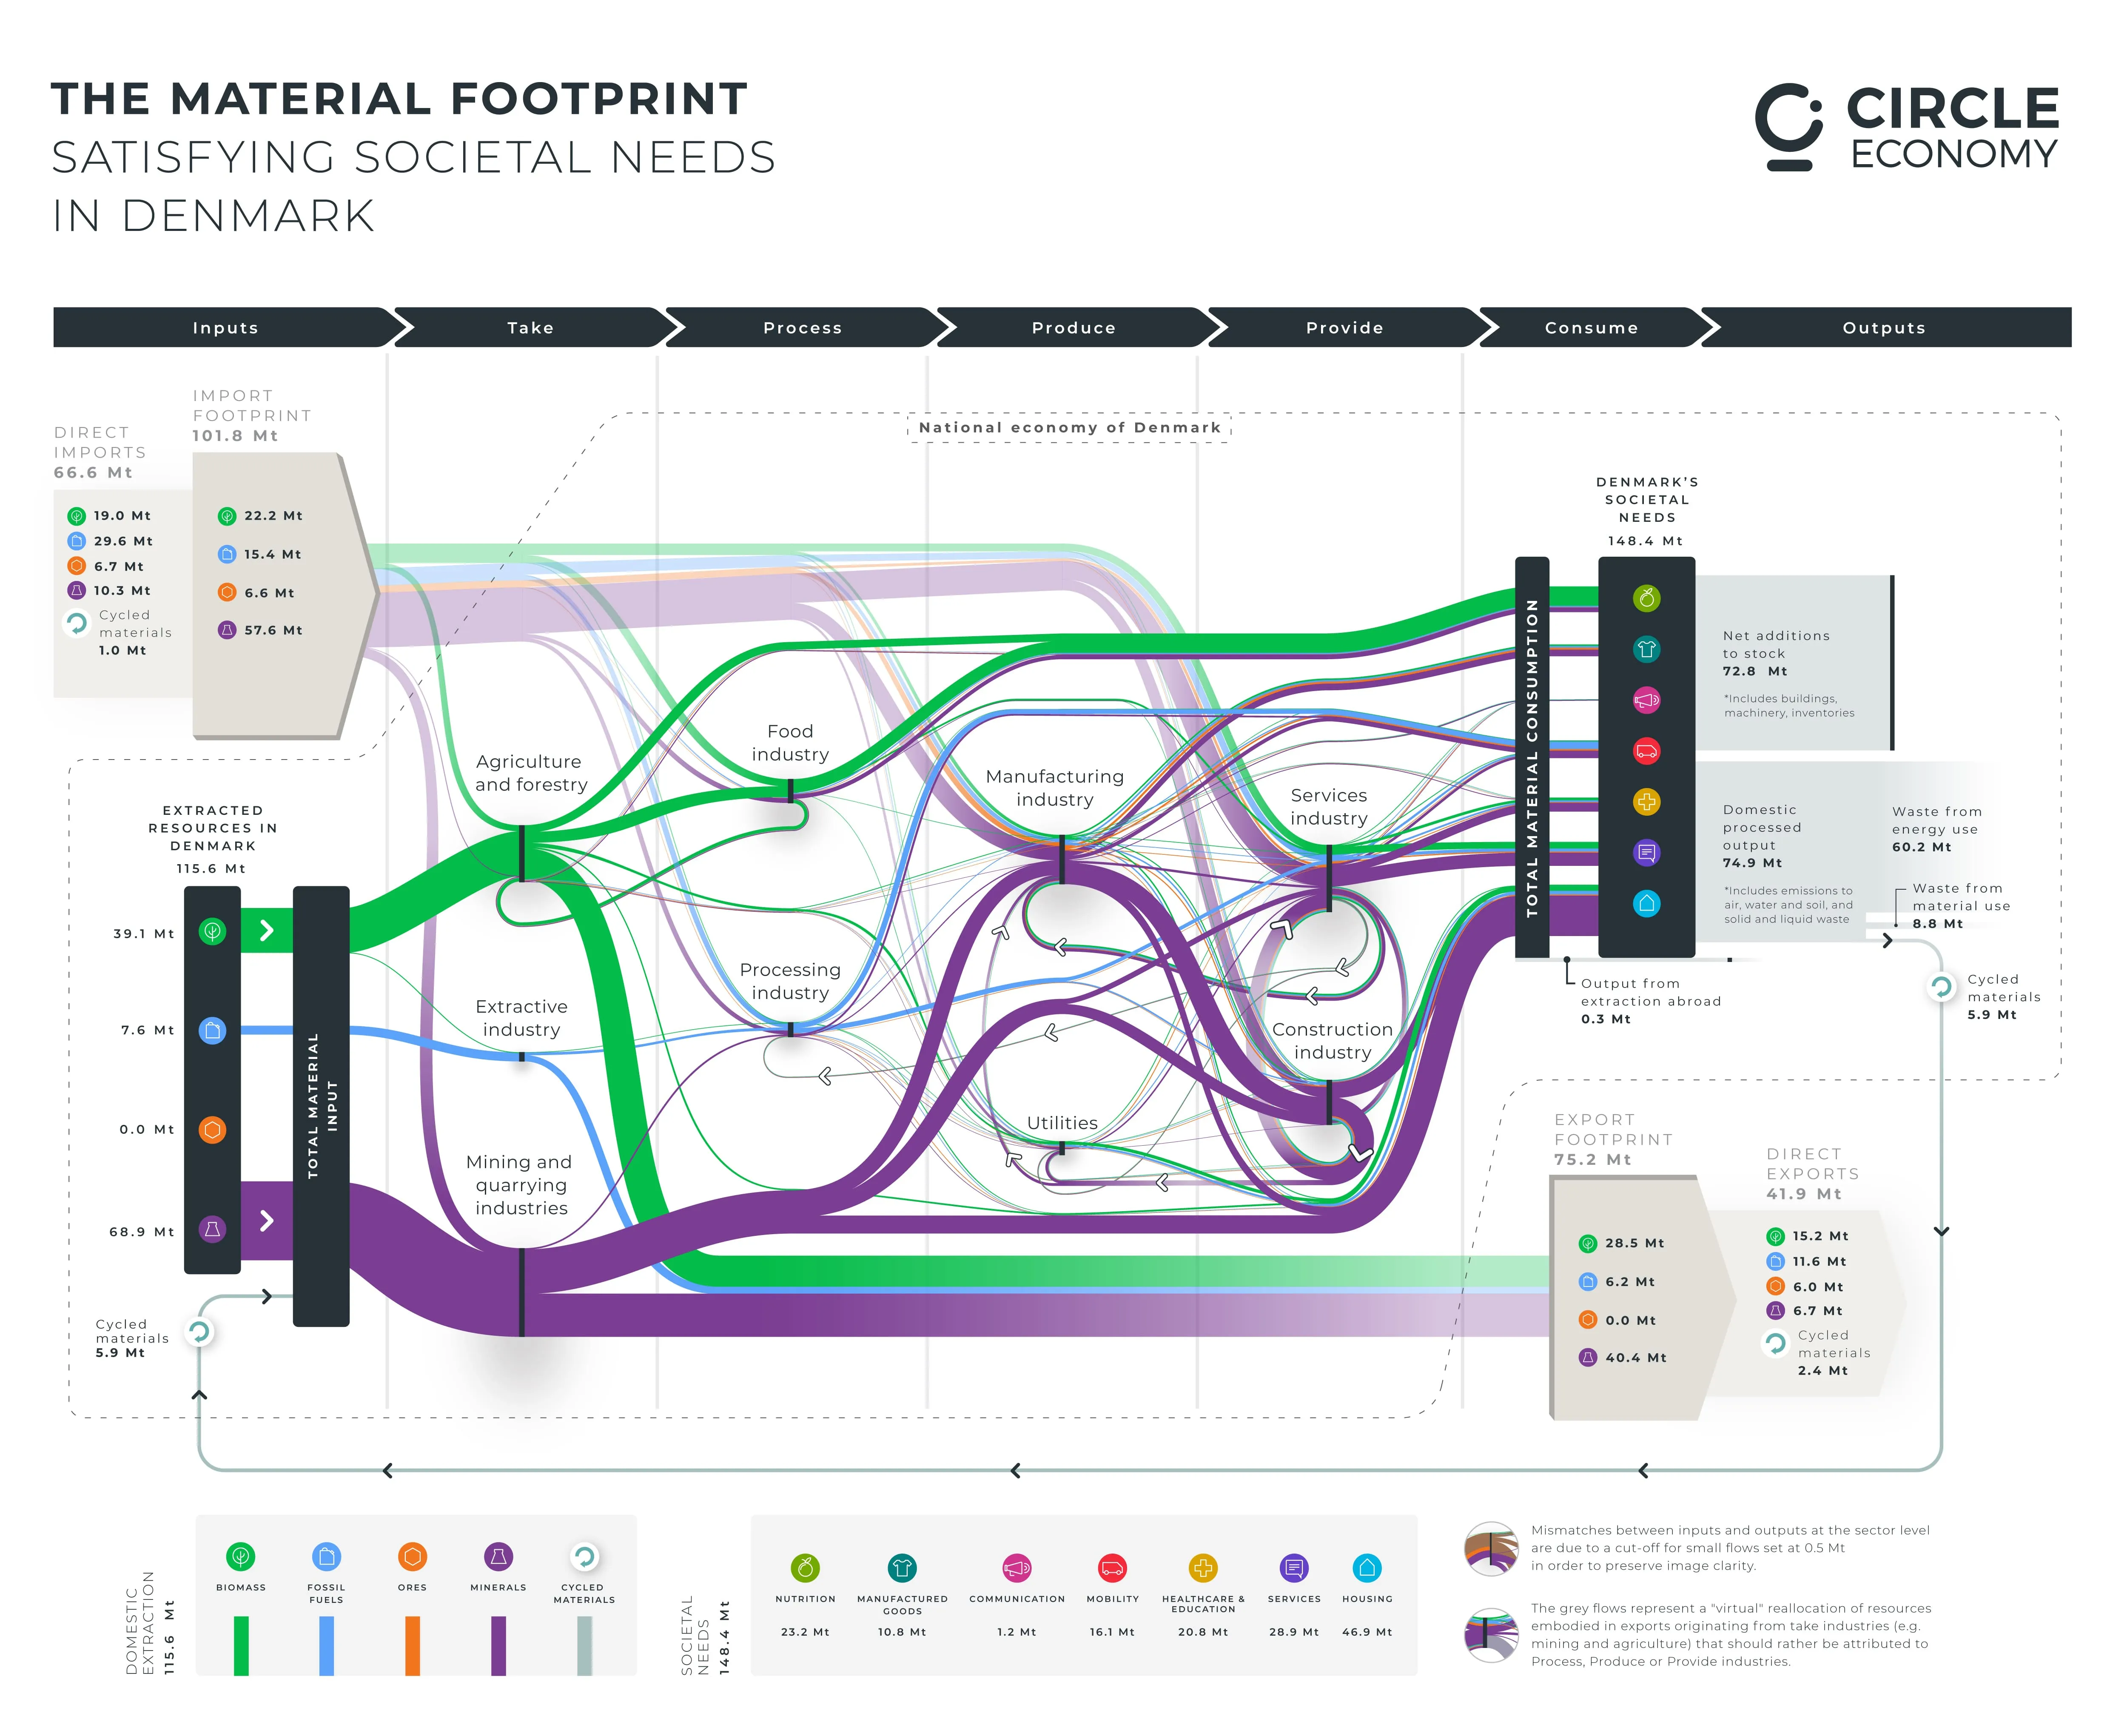Click the minerals icon beside 68.9 Mt
The height and width of the screenshot is (1736, 2110).
pos(212,1229)
